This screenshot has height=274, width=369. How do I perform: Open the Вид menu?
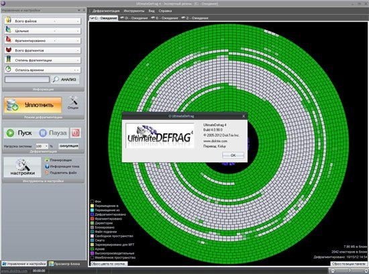point(152,11)
